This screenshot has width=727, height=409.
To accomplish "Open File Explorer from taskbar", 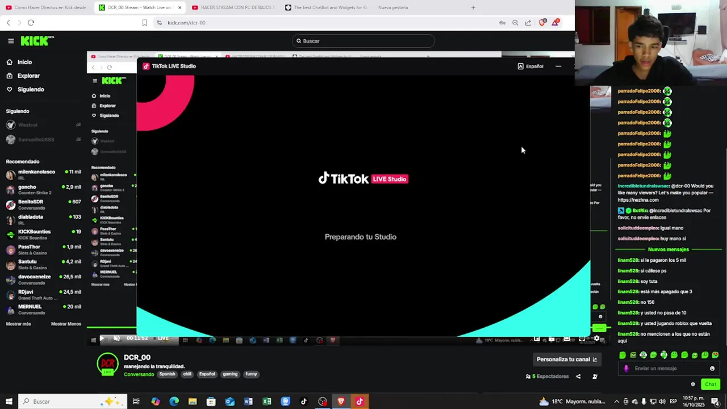I will click(193, 402).
